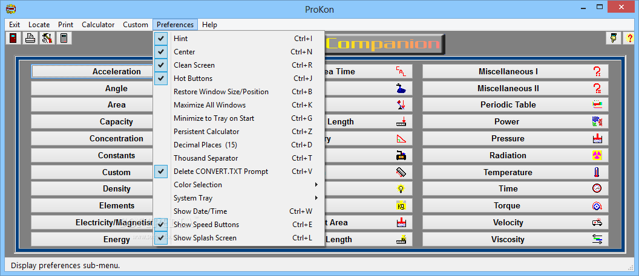
Task: Click the Elements button
Action: click(93, 206)
